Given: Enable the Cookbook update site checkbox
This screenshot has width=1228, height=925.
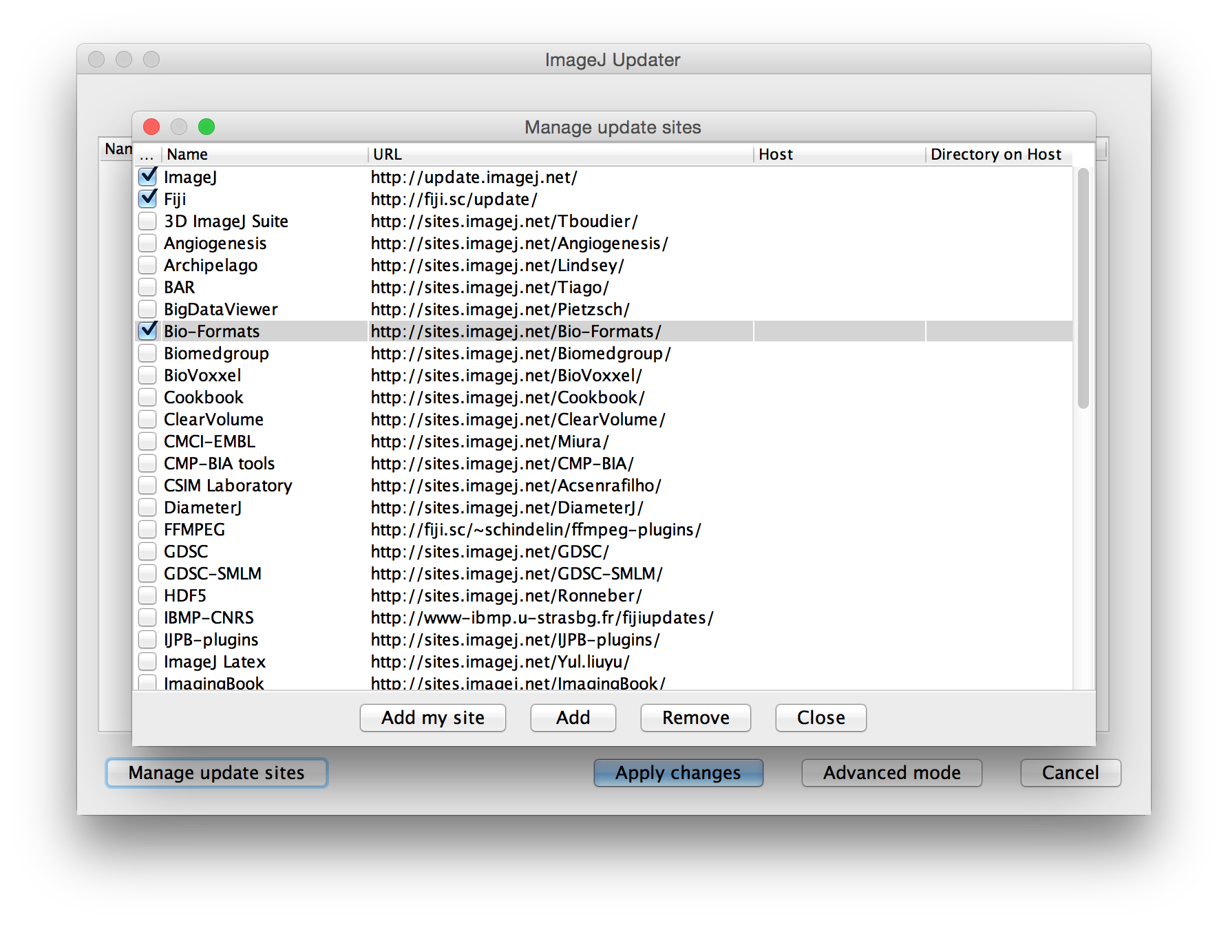Looking at the screenshot, I should 147,397.
